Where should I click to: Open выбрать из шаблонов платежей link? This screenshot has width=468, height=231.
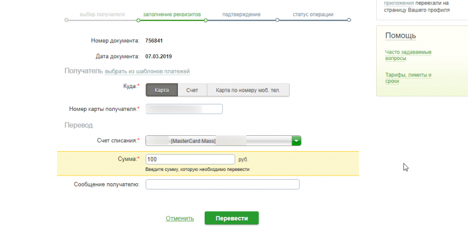[147, 71]
